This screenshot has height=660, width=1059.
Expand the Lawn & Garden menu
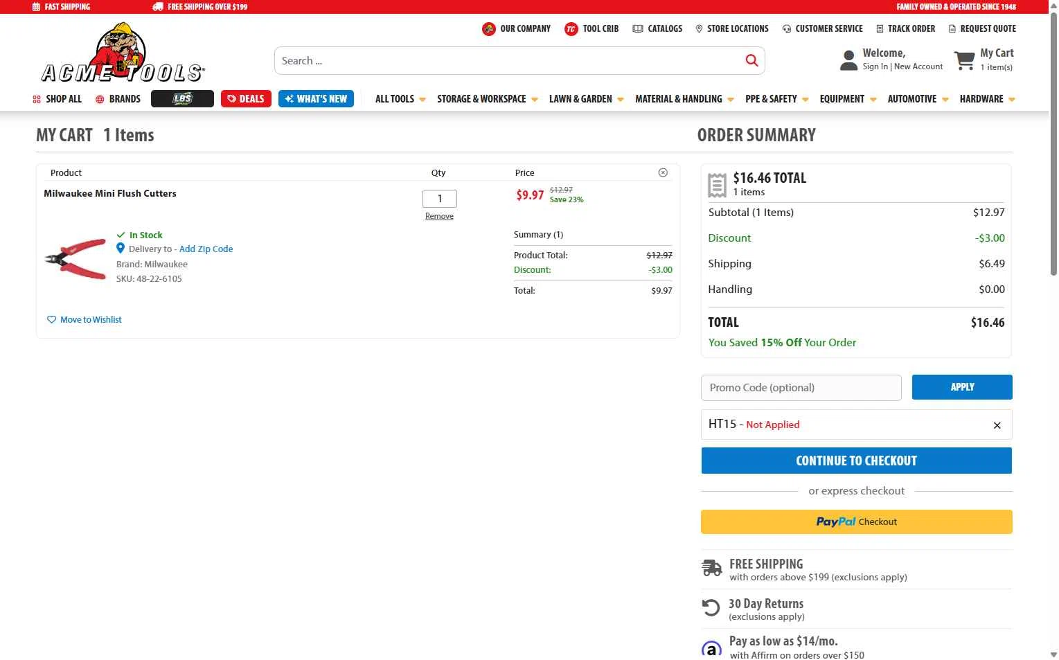pos(587,99)
